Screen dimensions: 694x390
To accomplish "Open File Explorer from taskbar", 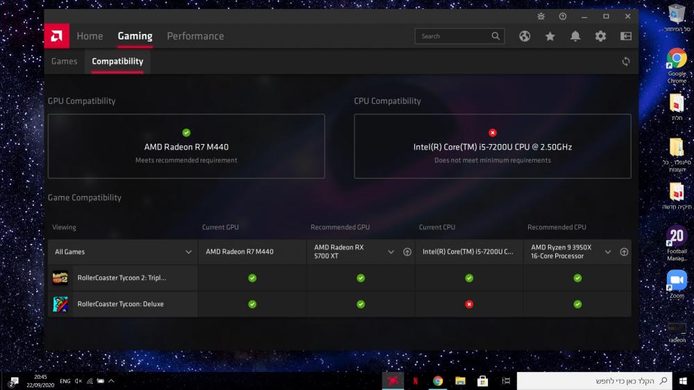I will click(460, 381).
